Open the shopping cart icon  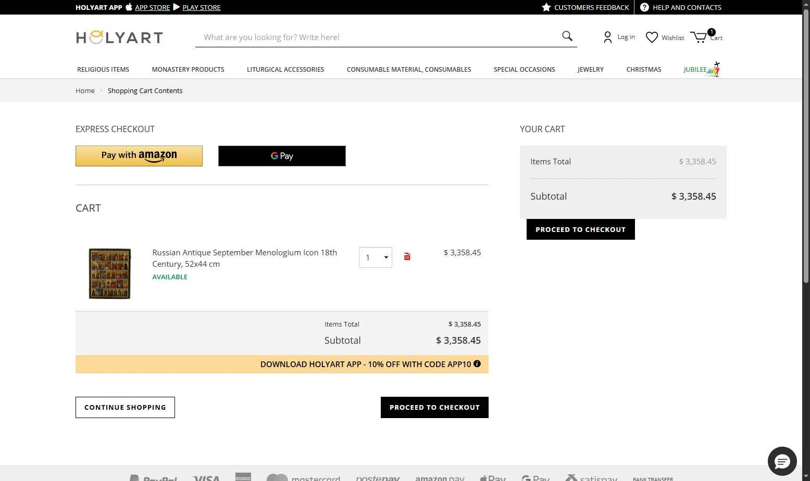699,37
